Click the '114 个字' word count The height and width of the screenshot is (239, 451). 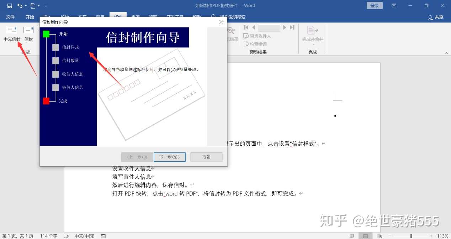tap(49, 236)
